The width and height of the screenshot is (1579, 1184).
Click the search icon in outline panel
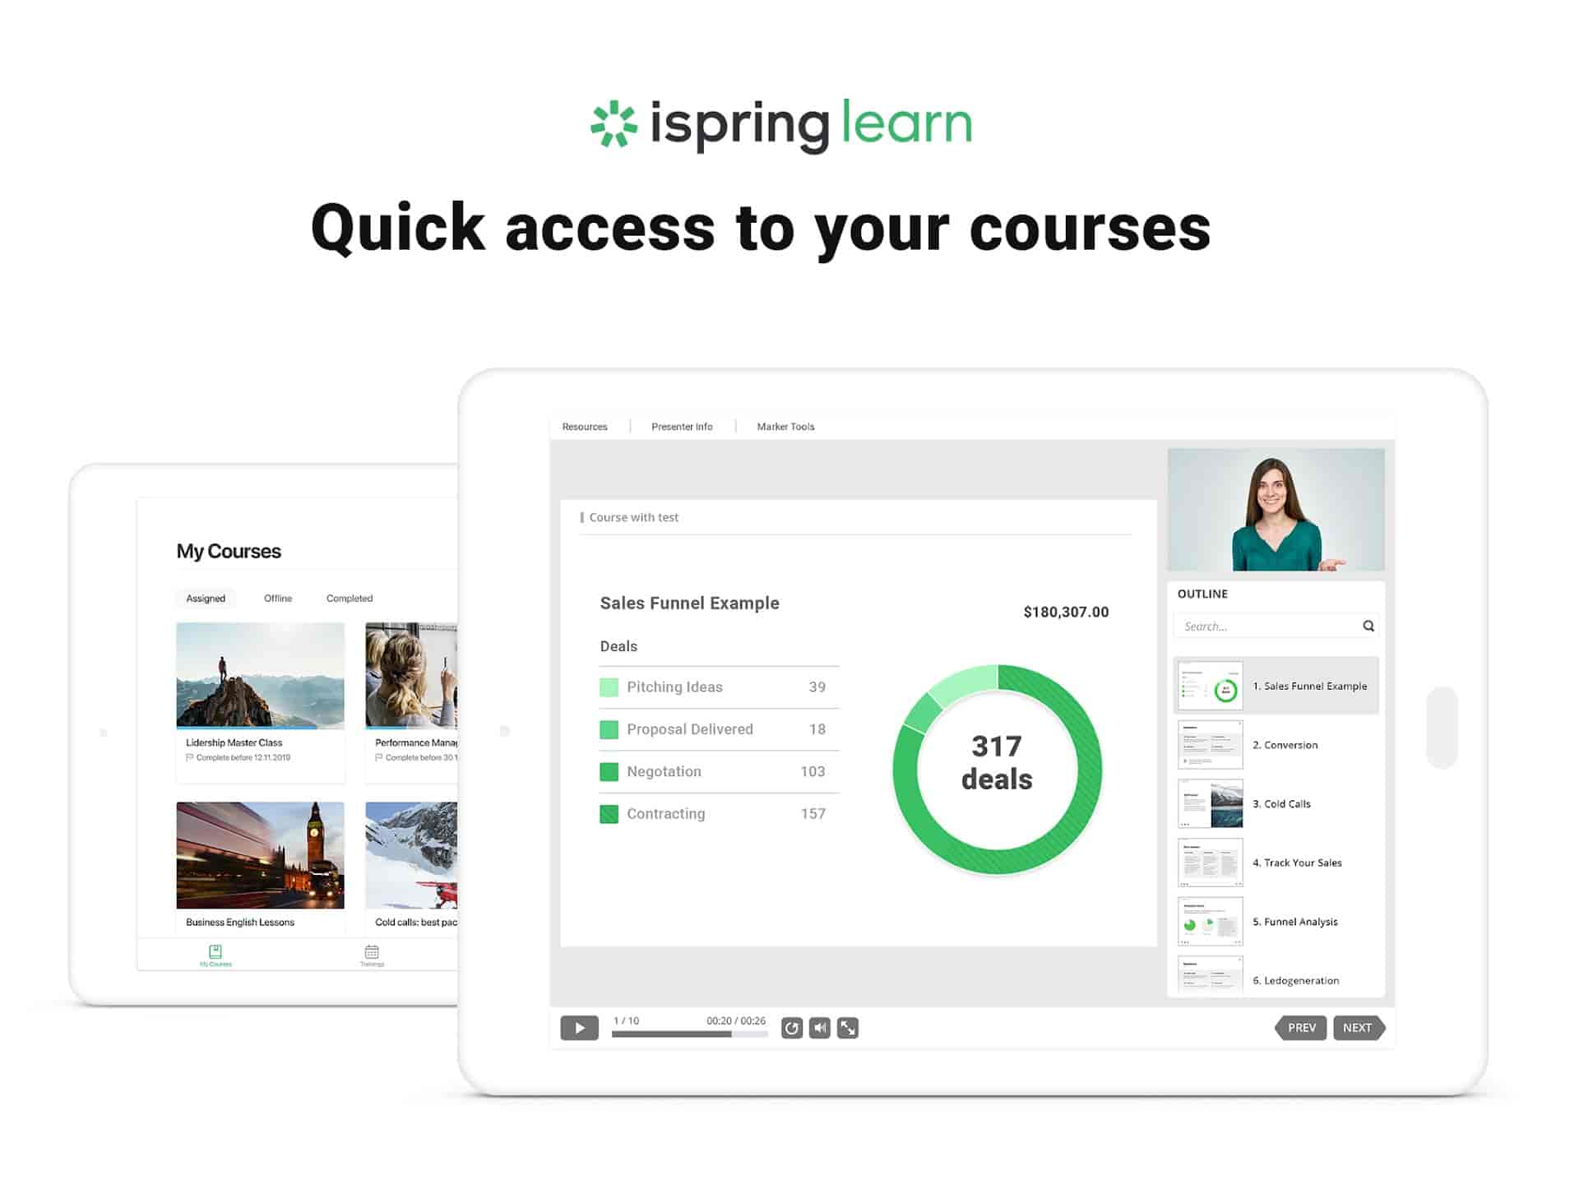[x=1370, y=624]
